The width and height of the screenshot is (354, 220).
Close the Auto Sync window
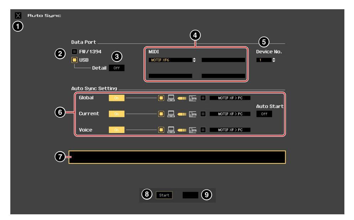click(x=18, y=16)
